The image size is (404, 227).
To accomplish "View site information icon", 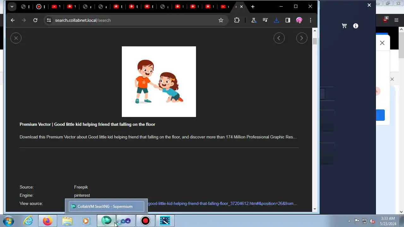I will [49, 20].
